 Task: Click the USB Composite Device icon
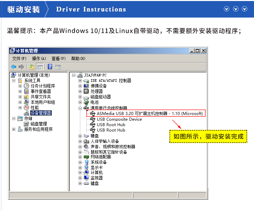93,119
